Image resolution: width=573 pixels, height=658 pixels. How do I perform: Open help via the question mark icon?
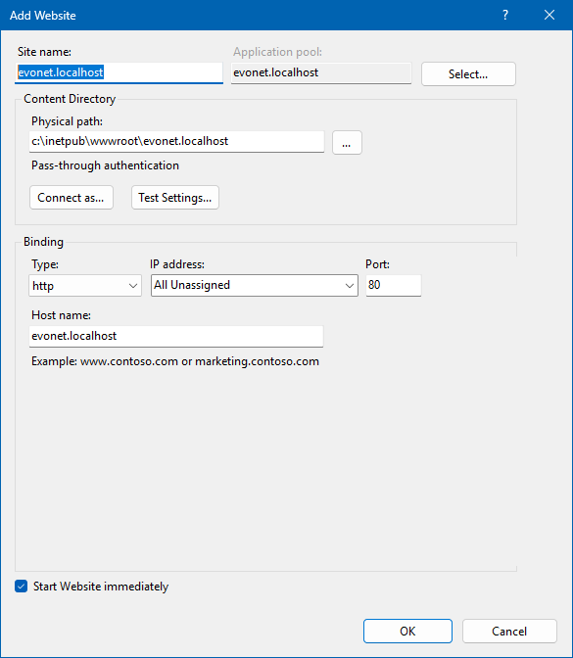[x=505, y=15]
